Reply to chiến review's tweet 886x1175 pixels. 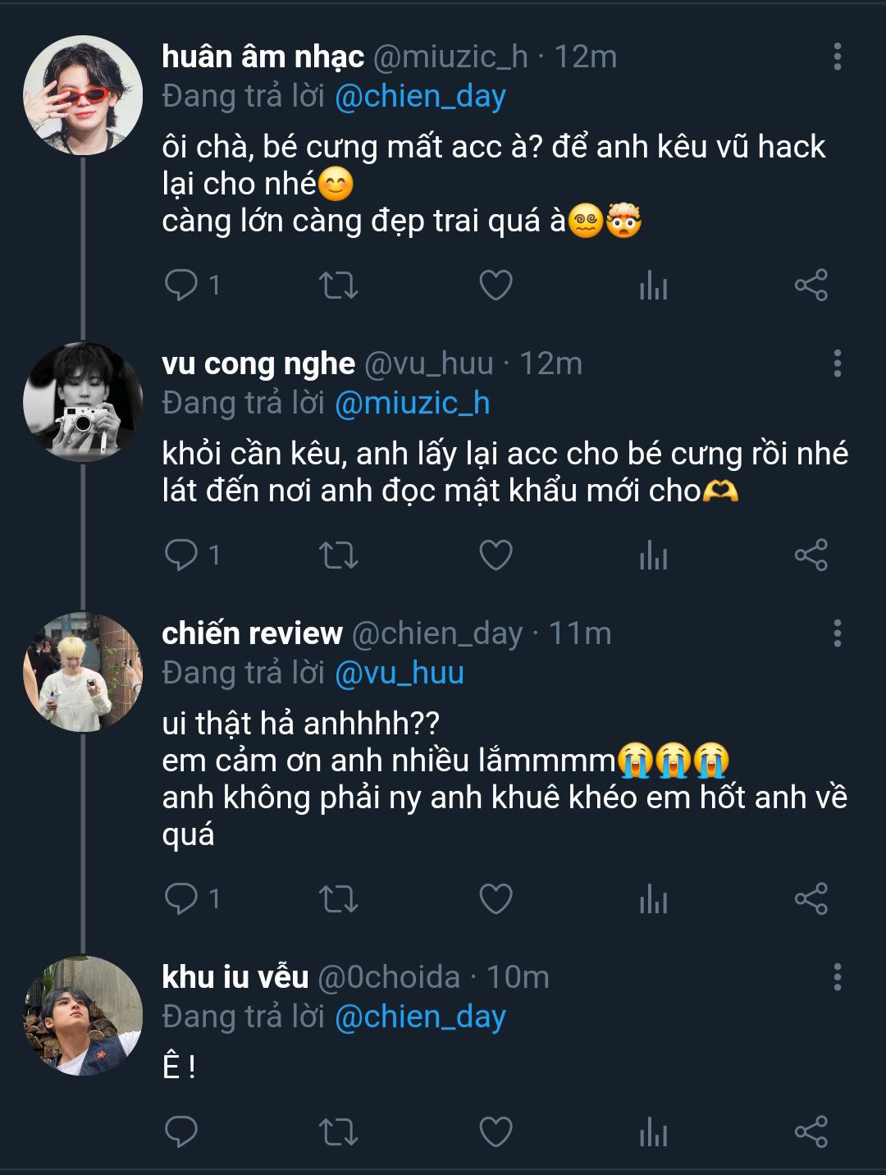(x=181, y=898)
